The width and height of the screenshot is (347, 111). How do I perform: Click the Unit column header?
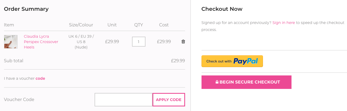pyautogui.click(x=112, y=25)
